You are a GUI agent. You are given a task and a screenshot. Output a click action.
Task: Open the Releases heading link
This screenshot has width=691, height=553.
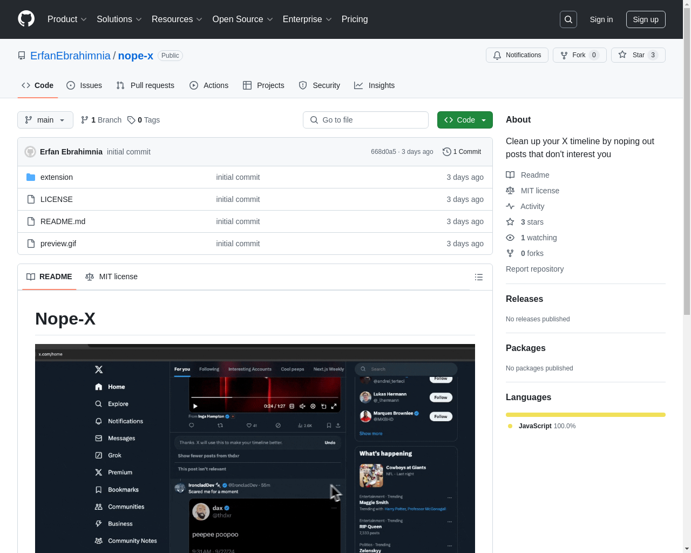pyautogui.click(x=524, y=299)
